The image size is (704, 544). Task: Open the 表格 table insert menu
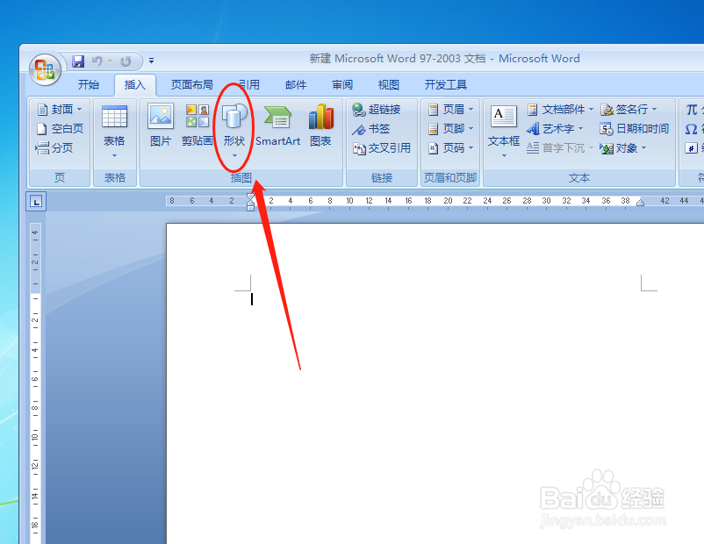click(114, 132)
